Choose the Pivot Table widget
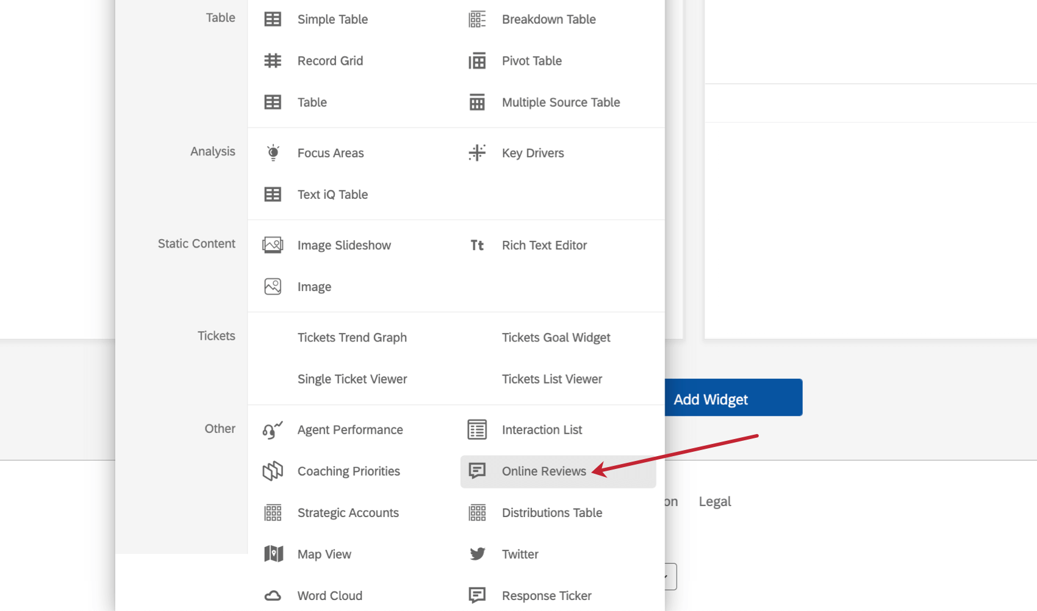The image size is (1037, 611). click(x=531, y=60)
